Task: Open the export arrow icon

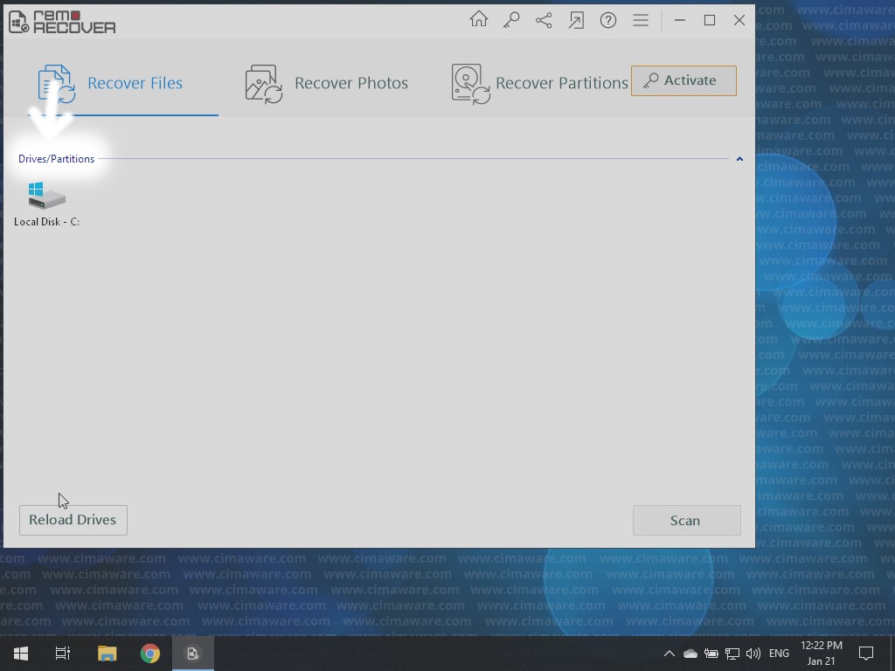Action: click(x=576, y=20)
